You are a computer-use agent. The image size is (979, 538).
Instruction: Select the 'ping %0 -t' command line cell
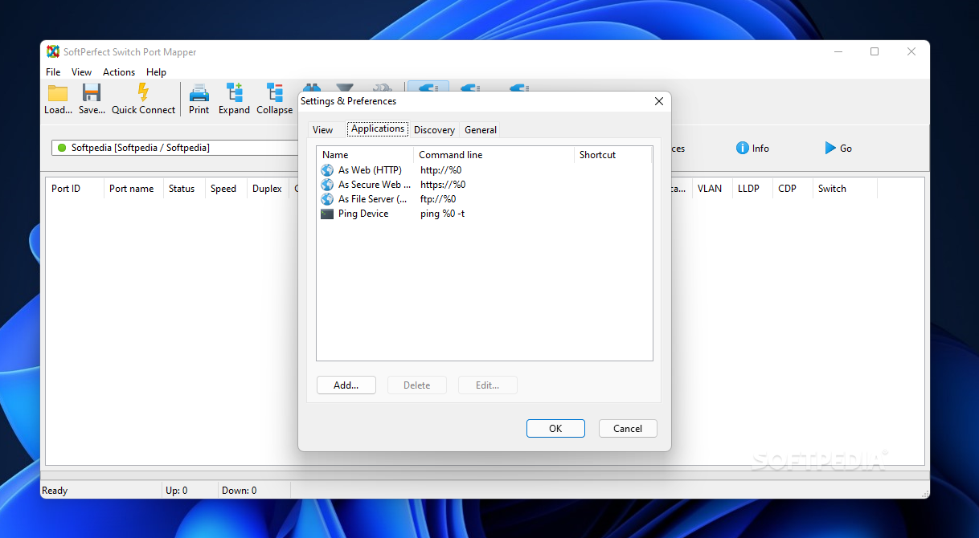pyautogui.click(x=442, y=214)
